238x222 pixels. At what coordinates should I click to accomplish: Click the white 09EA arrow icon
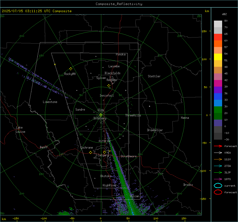point(218,153)
